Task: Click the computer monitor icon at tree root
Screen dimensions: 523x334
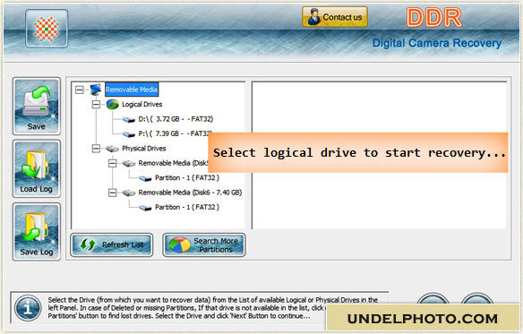Action: [96, 90]
